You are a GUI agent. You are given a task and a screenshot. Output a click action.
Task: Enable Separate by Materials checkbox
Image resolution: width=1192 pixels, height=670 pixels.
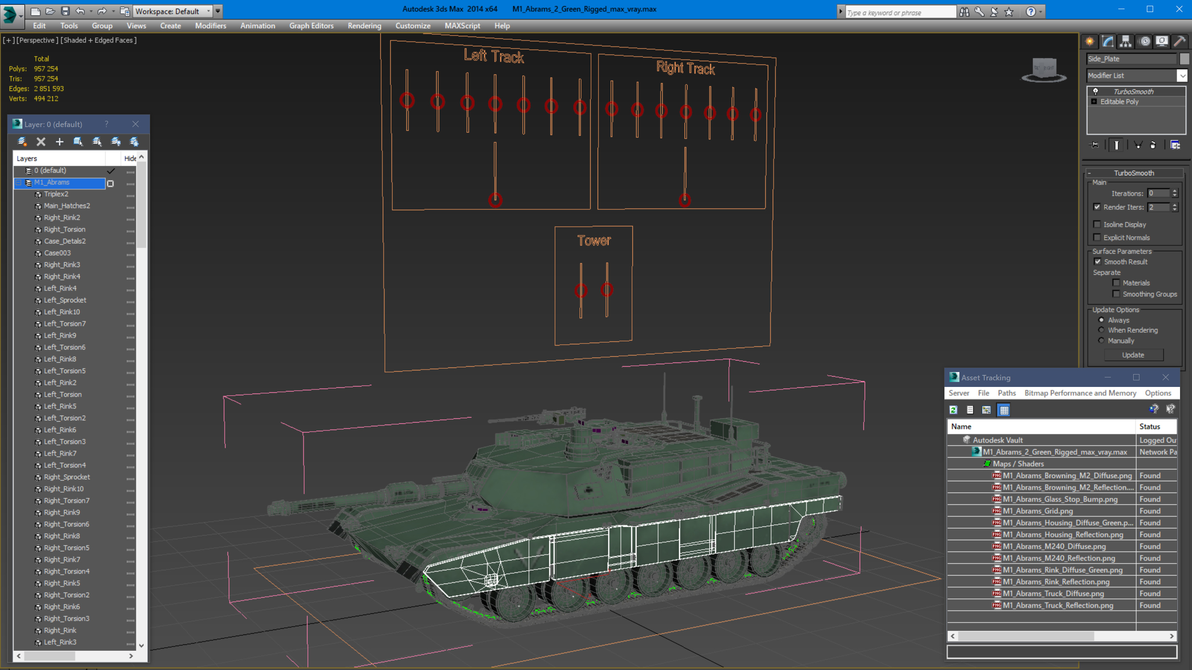(x=1116, y=282)
